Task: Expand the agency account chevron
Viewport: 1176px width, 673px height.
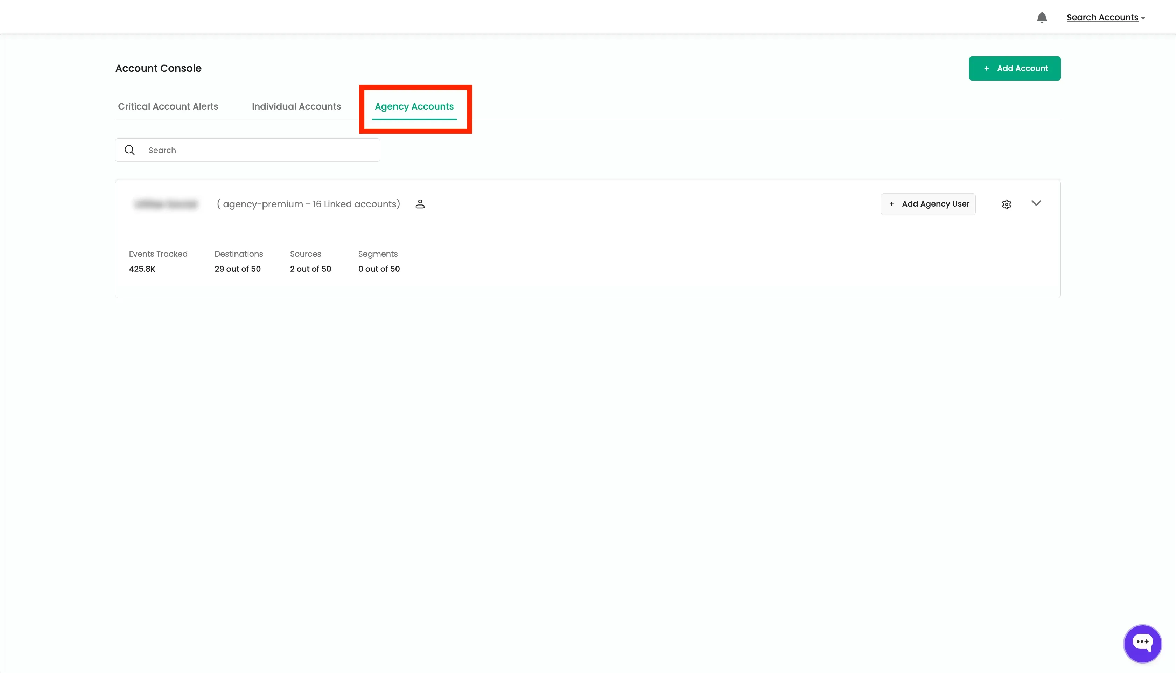Action: (1036, 203)
